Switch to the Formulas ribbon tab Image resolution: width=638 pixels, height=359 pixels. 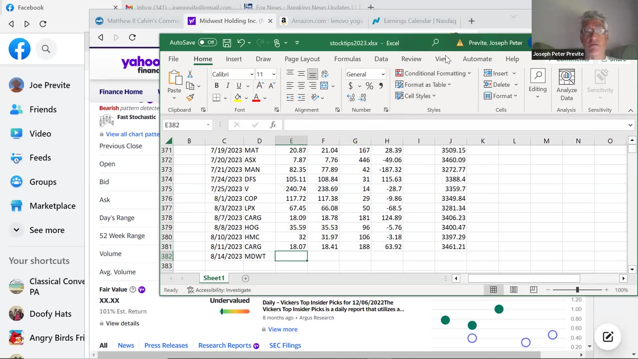click(x=347, y=59)
